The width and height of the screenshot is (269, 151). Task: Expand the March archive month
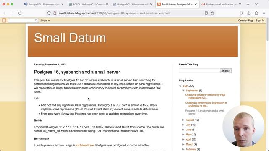pos(183,144)
